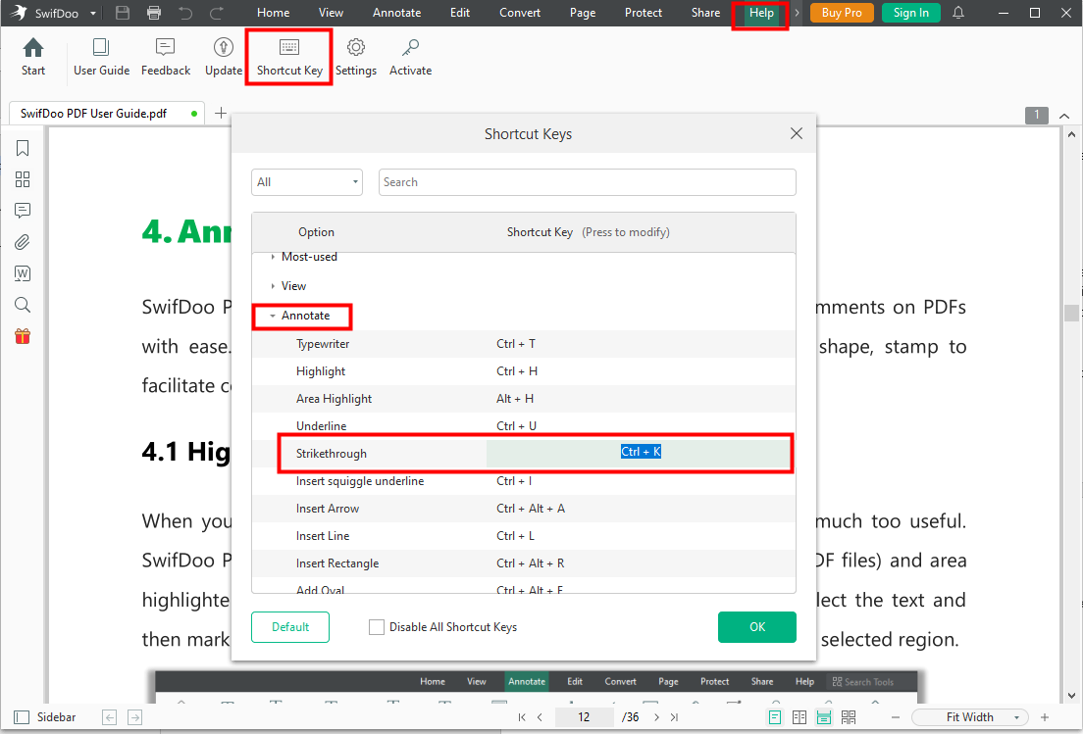Select the Share tab

pyautogui.click(x=705, y=13)
